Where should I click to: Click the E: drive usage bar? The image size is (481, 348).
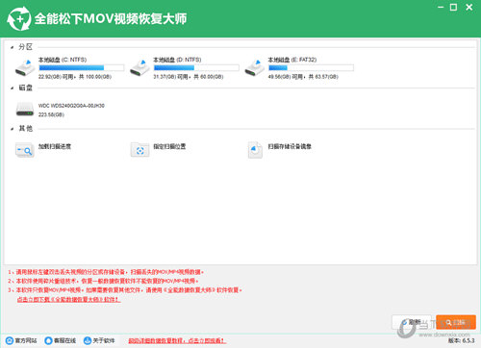tap(311, 67)
